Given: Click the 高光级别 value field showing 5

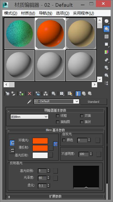Looking at the screenshot, I should click(42, 171).
